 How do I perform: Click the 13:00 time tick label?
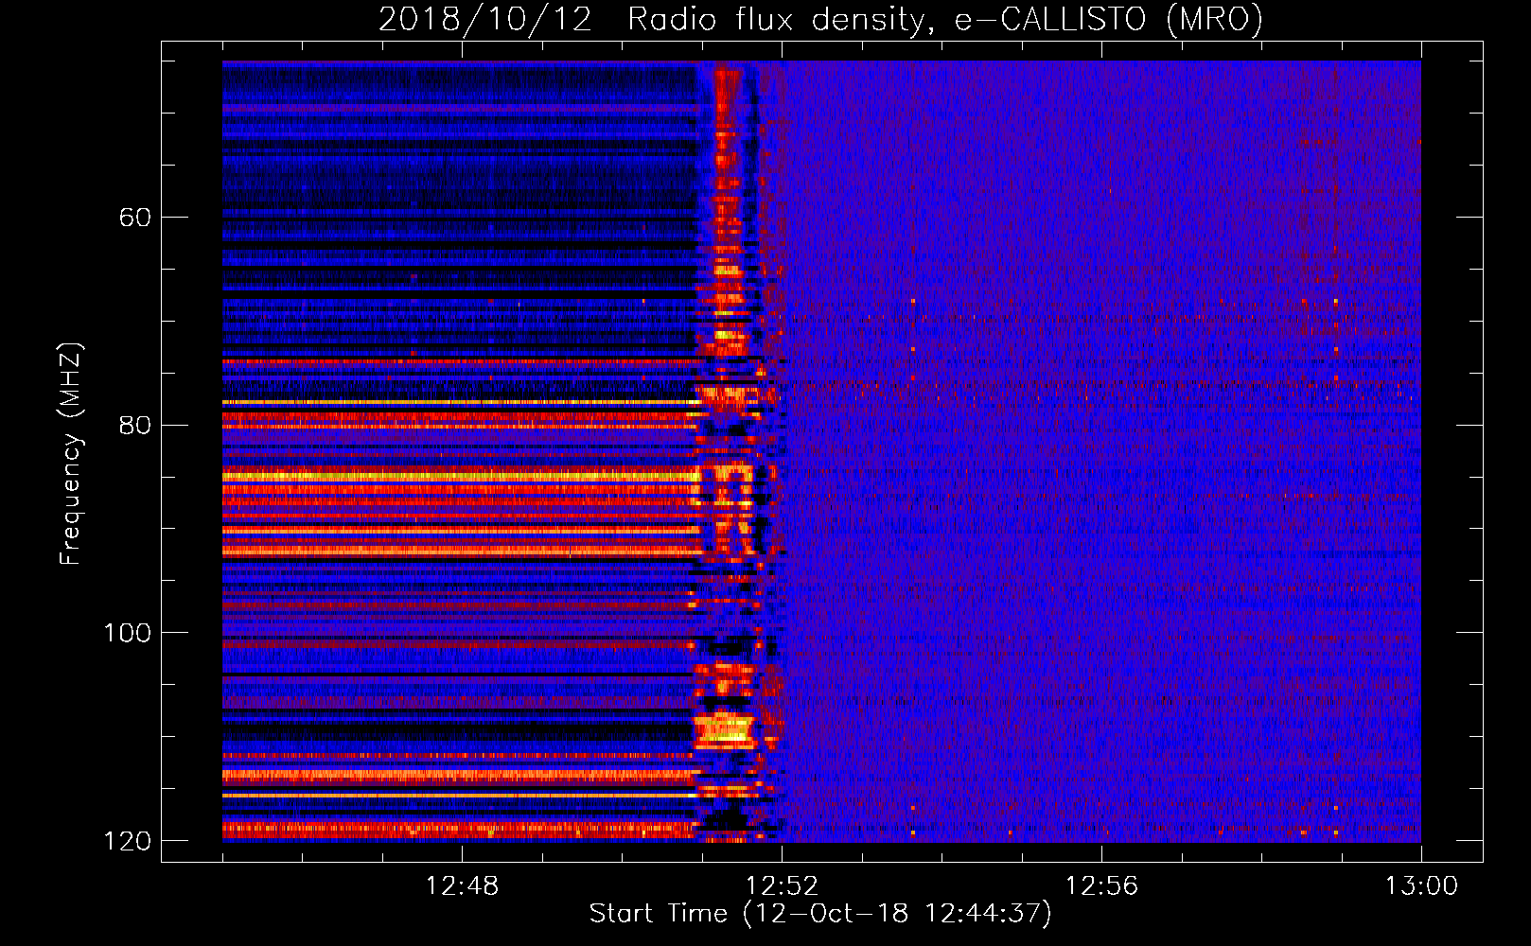pos(1421,886)
